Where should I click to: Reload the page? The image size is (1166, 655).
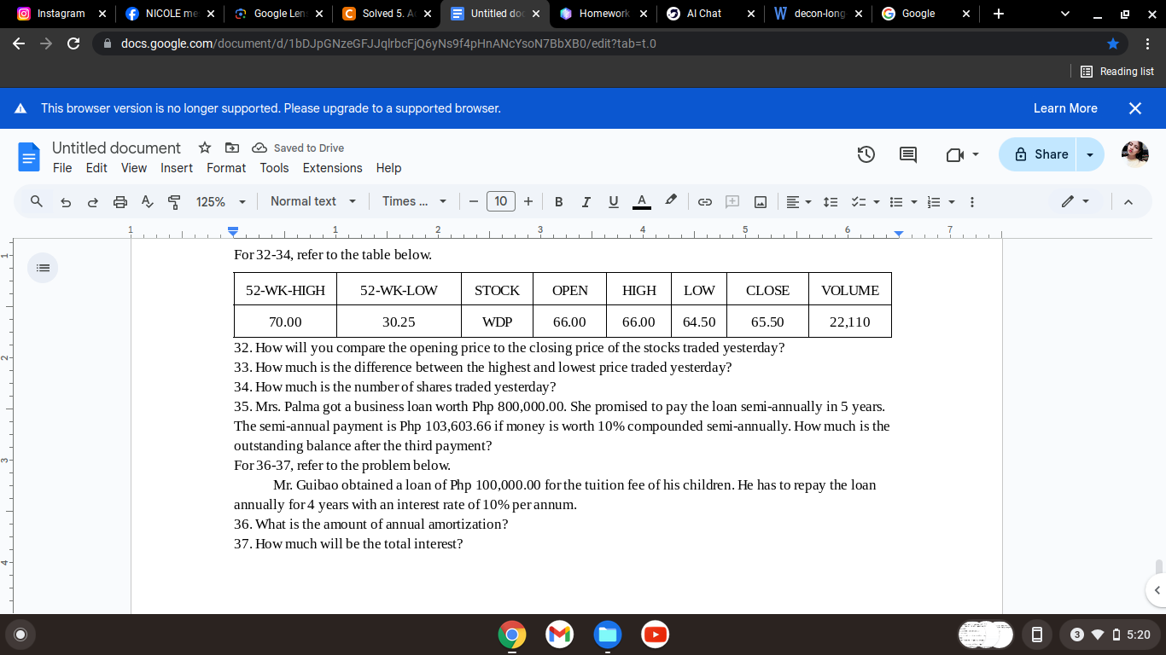pyautogui.click(x=73, y=43)
